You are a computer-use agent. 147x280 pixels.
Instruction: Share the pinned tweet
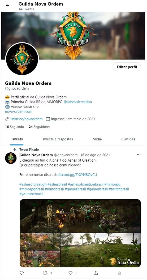click(x=96, y=273)
